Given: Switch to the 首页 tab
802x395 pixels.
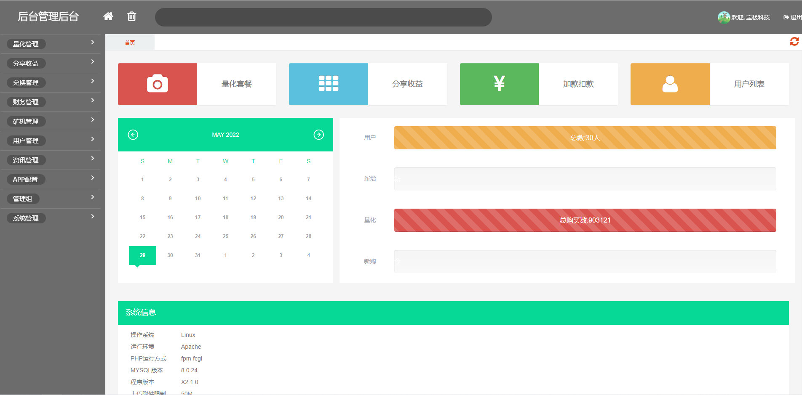Looking at the screenshot, I should tap(129, 42).
